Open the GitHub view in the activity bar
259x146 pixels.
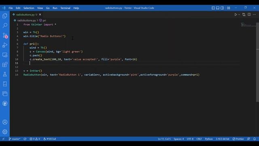(5, 104)
